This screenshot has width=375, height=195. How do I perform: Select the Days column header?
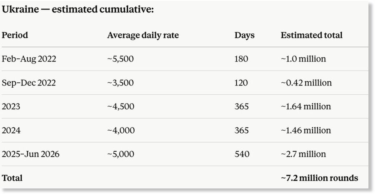[x=245, y=35]
